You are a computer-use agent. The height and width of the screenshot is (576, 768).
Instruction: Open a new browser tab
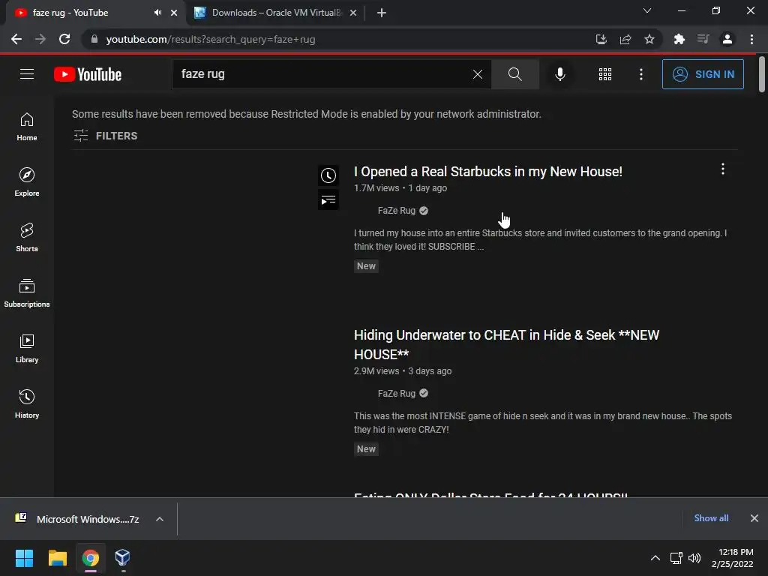click(382, 13)
